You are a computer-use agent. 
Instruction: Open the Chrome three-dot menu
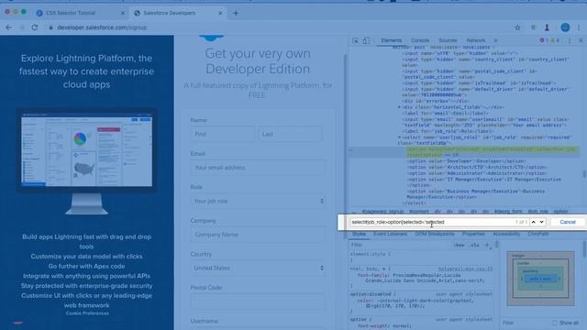[579, 27]
